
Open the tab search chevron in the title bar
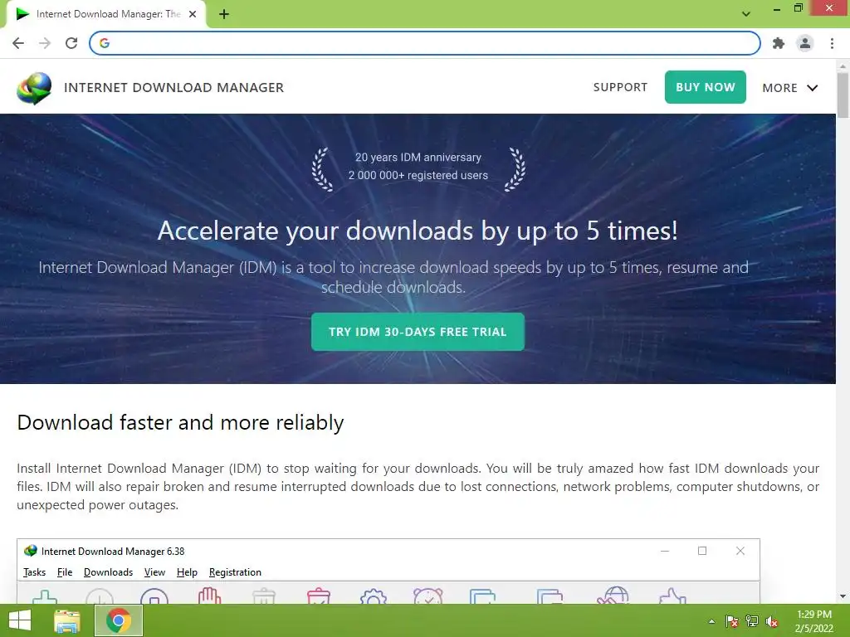pos(746,14)
